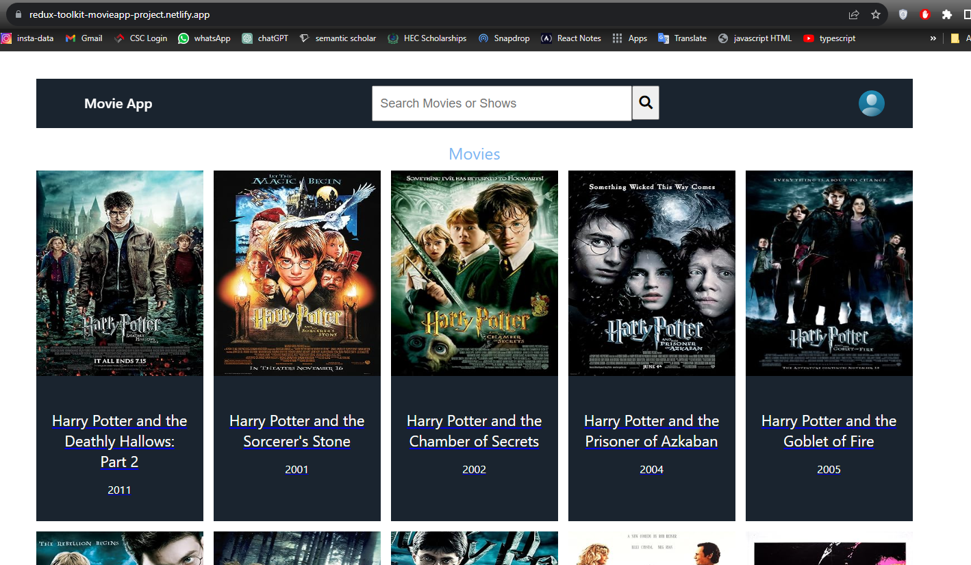Screen dimensions: 971x565
Task: Open the red hand blocker extension
Action: [925, 14]
